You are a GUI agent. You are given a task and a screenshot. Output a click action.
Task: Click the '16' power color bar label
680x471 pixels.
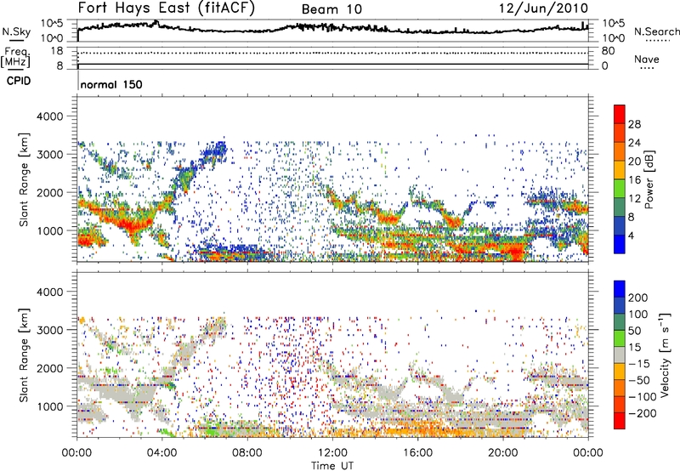pyautogui.click(x=634, y=180)
